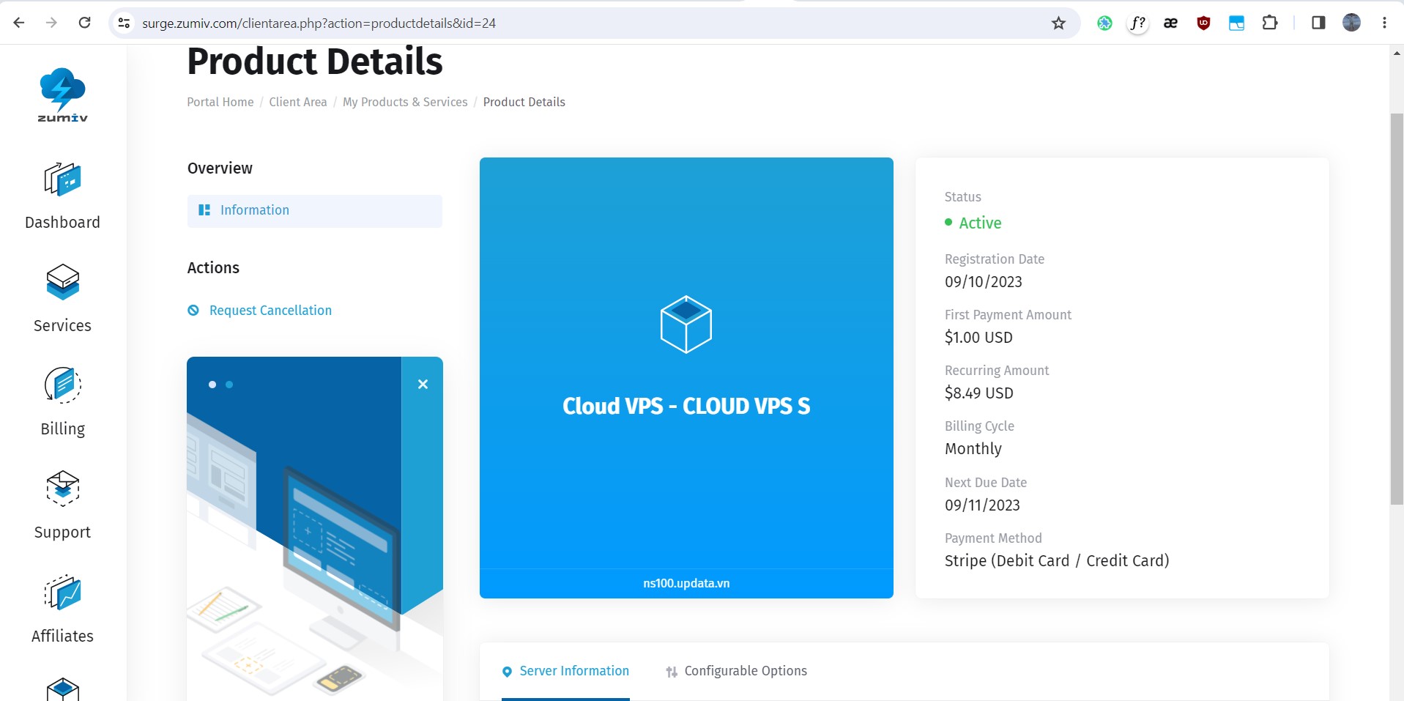Click the Request Cancellation ban icon
Image resolution: width=1404 pixels, height=701 pixels.
coord(193,311)
